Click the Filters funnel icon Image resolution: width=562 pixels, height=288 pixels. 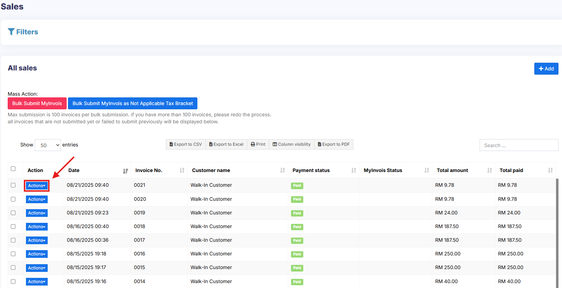click(x=11, y=32)
